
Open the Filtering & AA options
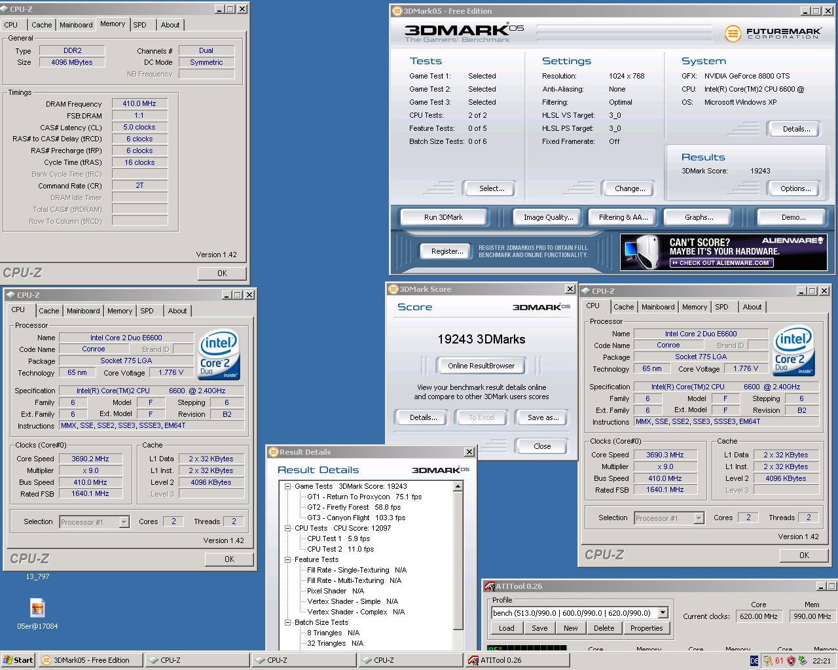tap(623, 217)
